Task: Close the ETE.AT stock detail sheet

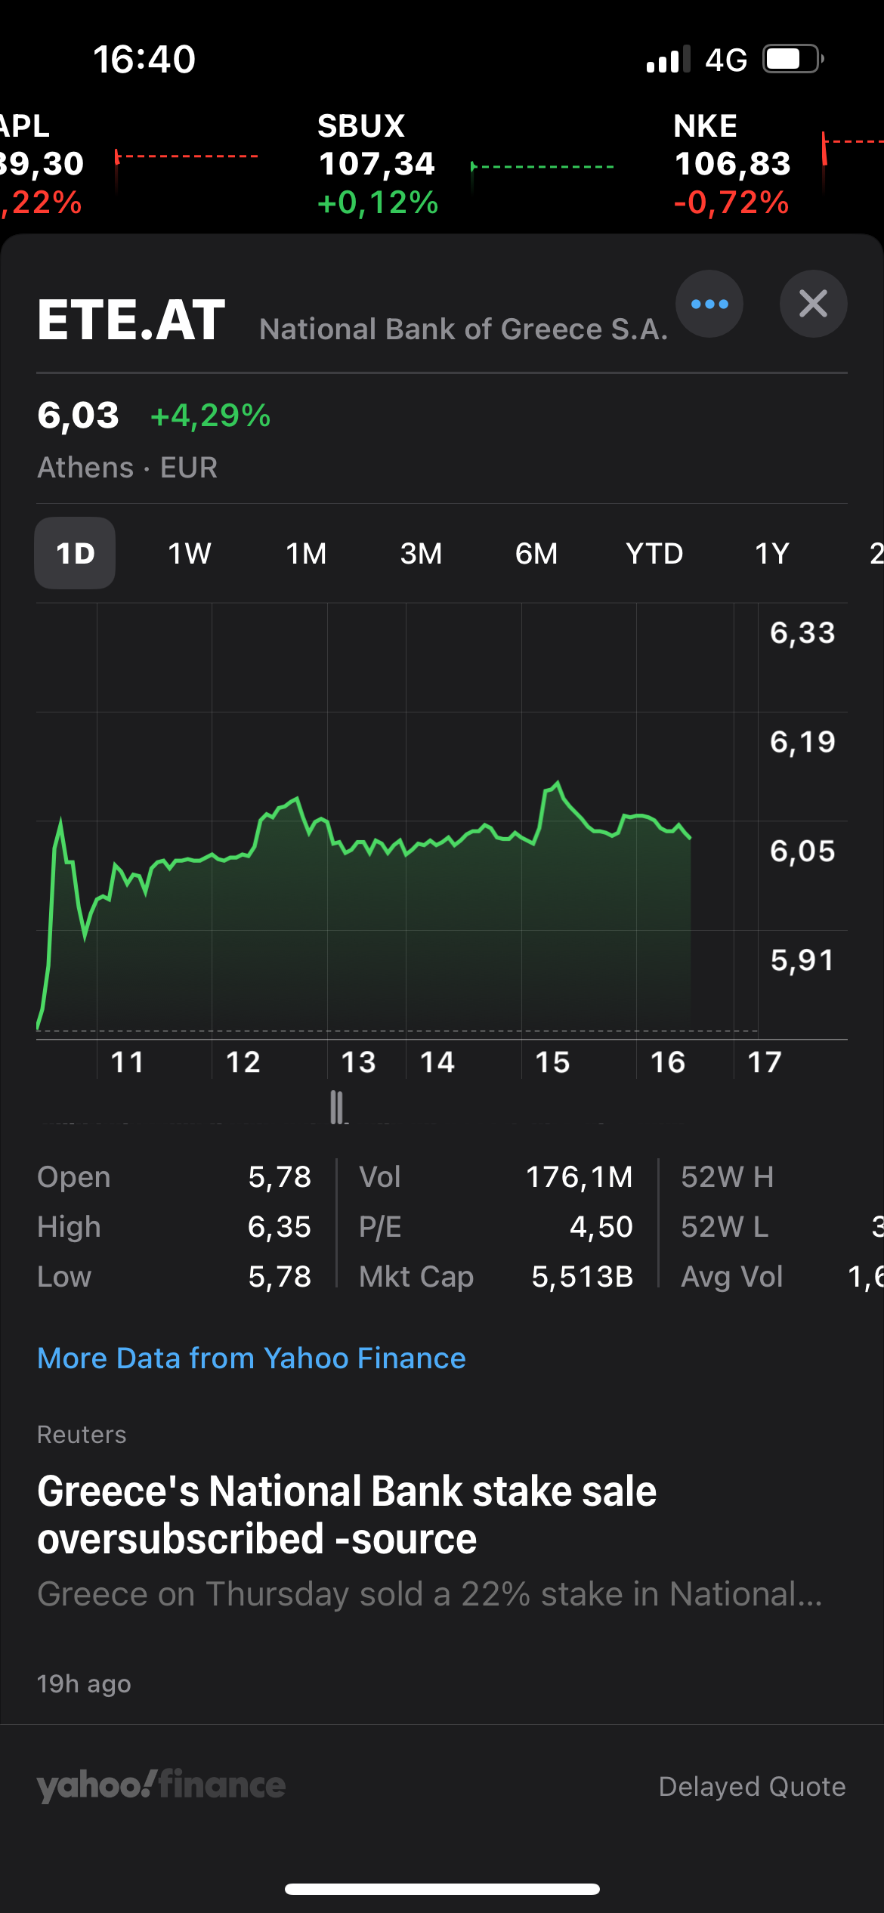Action: coord(813,304)
